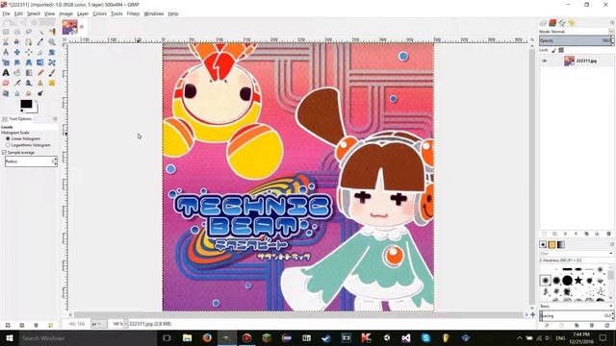Switch to the Patterns tab
Screen dimensions: 616x346
(552, 245)
